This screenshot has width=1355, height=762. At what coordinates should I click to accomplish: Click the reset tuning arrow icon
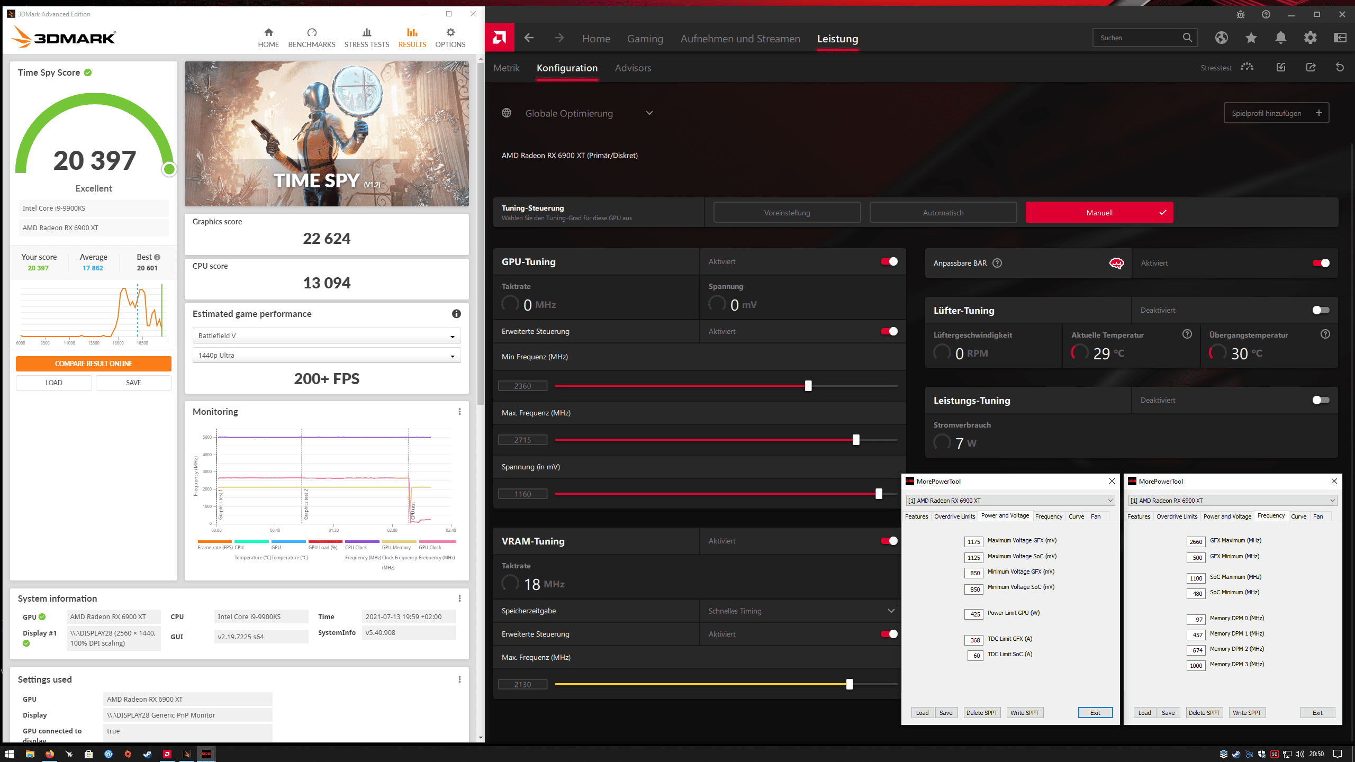tap(1340, 67)
